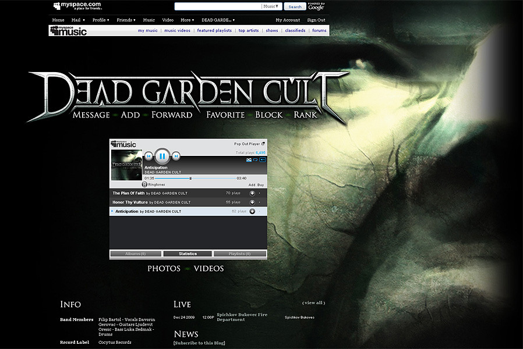
Task: Click Subscribe to this Blog
Action: pyautogui.click(x=199, y=343)
